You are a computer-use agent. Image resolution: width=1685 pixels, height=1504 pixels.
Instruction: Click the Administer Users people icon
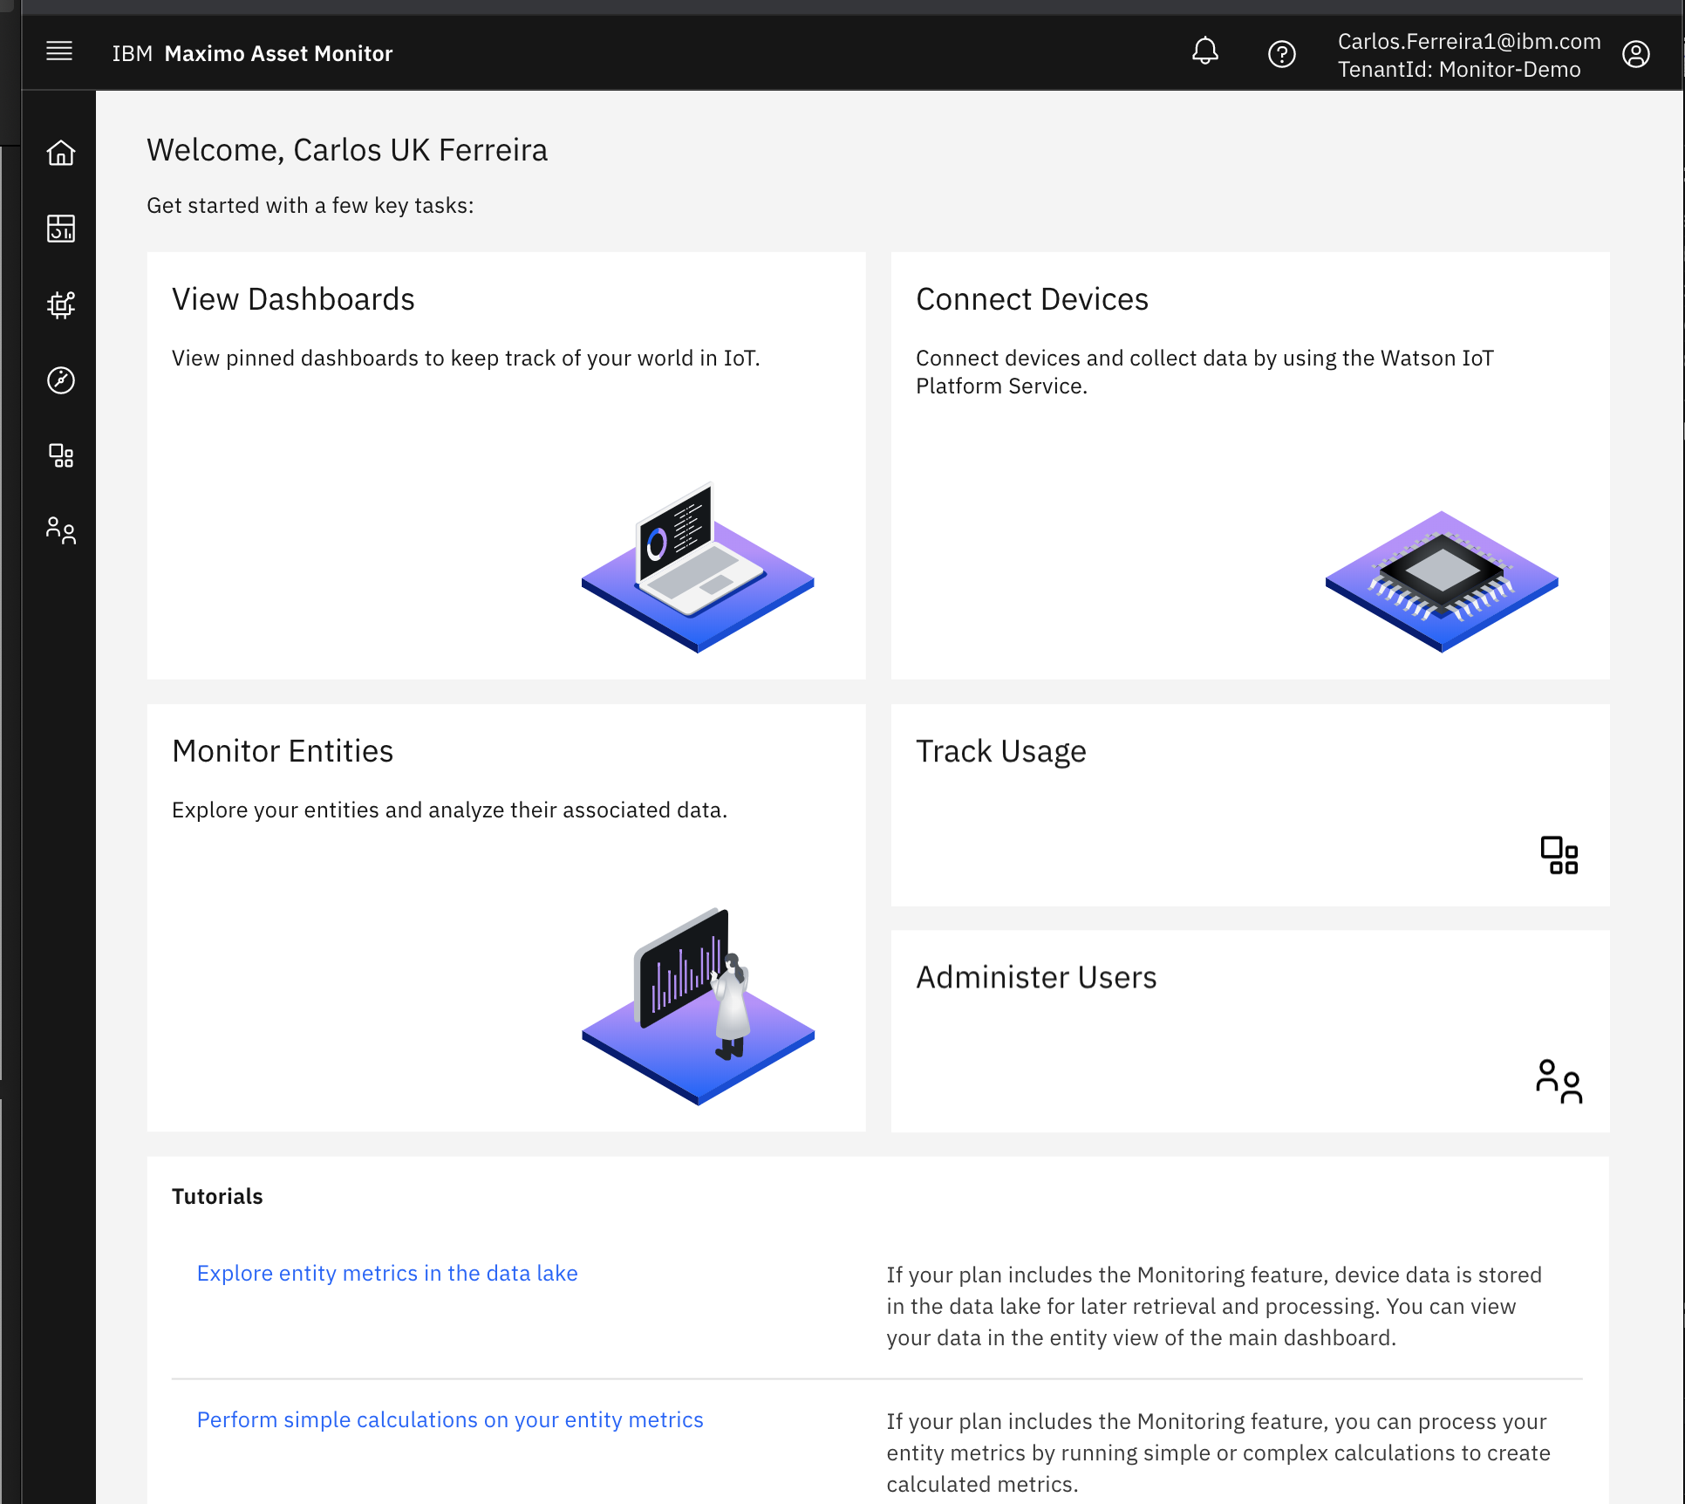click(1559, 1081)
